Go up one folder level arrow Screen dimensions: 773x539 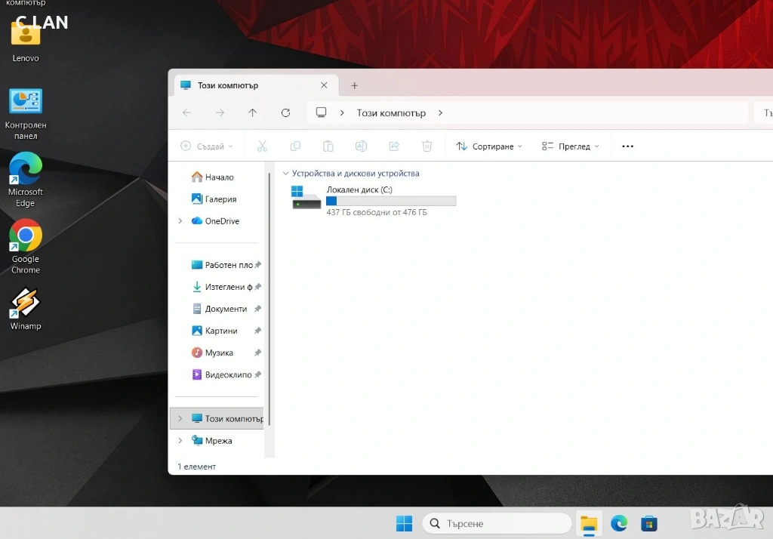click(x=252, y=112)
